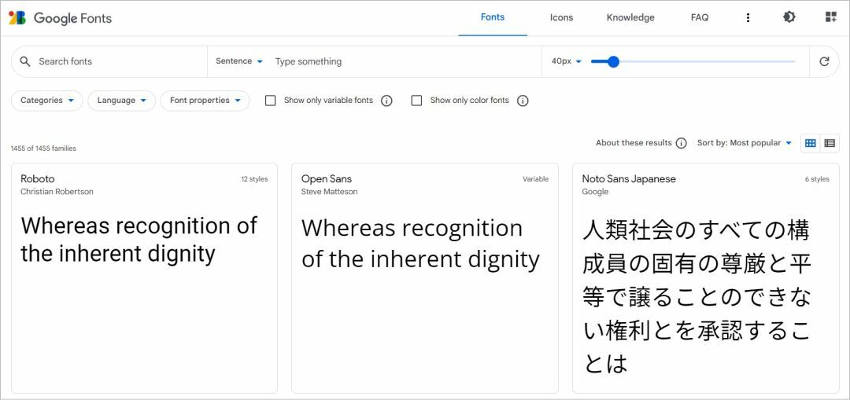Viewport: 850px width, 400px height.
Task: Click the Google author label
Action: click(595, 192)
